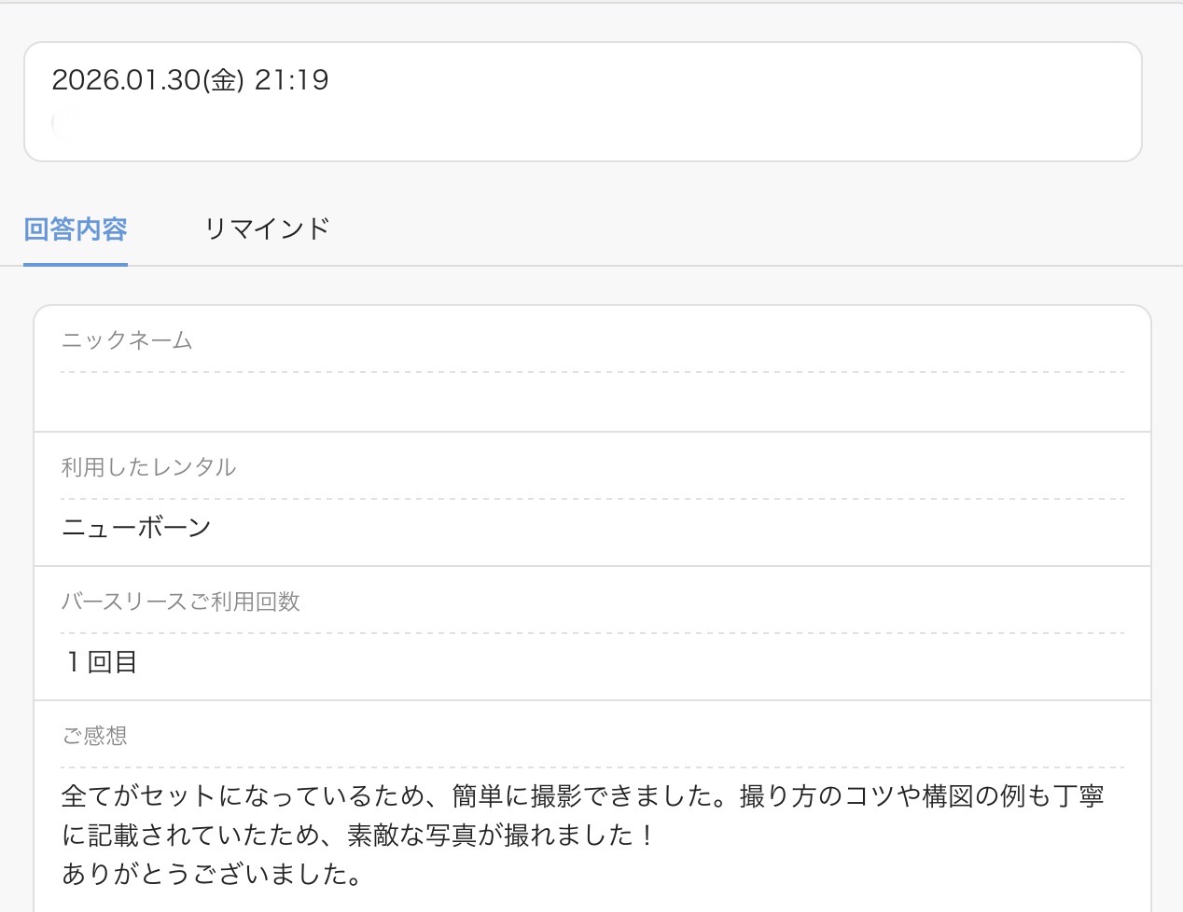Image resolution: width=1183 pixels, height=912 pixels.
Task: Click the 2026.01.30 date text
Action: pos(126,80)
